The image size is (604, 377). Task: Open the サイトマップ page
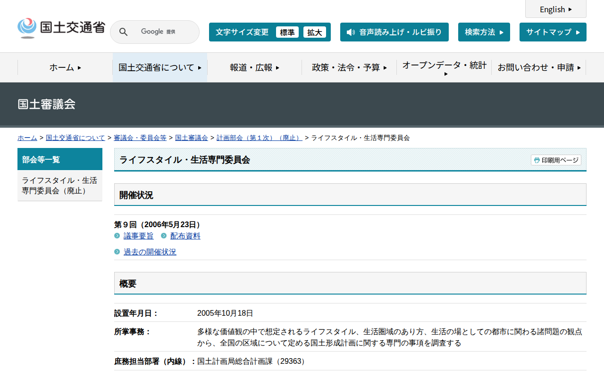(553, 32)
